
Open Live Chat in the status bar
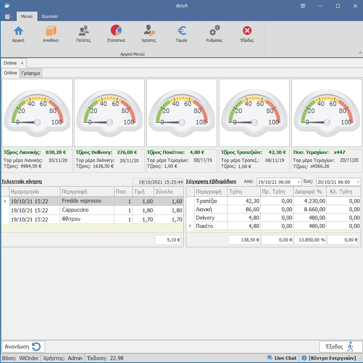point(282,358)
